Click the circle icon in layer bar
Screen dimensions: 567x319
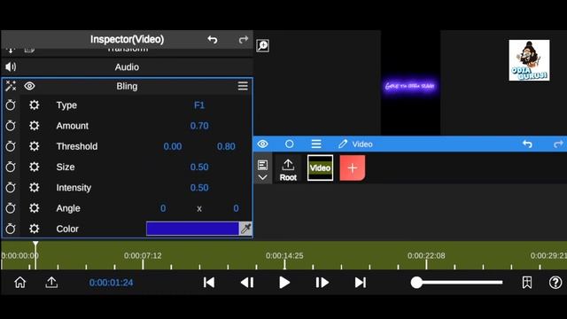coord(290,144)
